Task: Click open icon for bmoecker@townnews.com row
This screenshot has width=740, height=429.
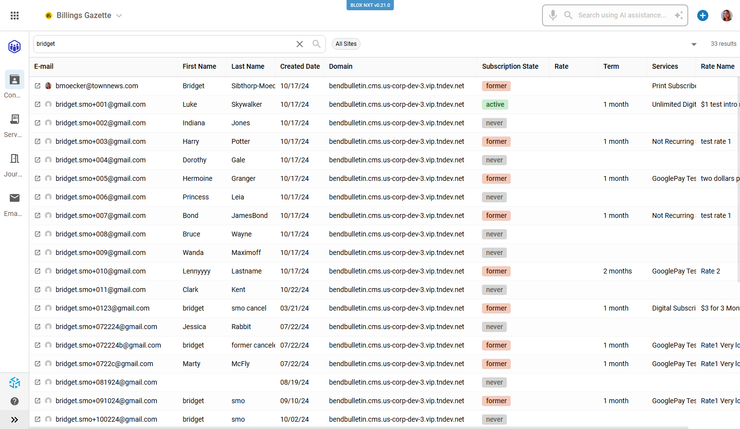Action: coord(38,86)
